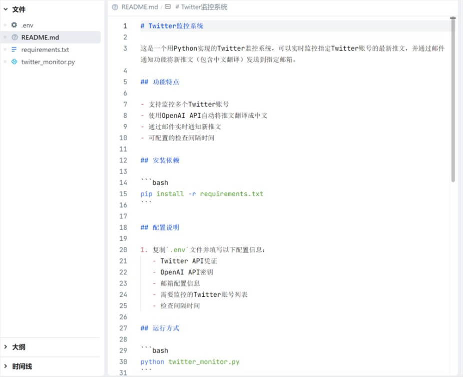Click the text lines icon of requirements.txt
463x377 pixels.
pos(14,50)
